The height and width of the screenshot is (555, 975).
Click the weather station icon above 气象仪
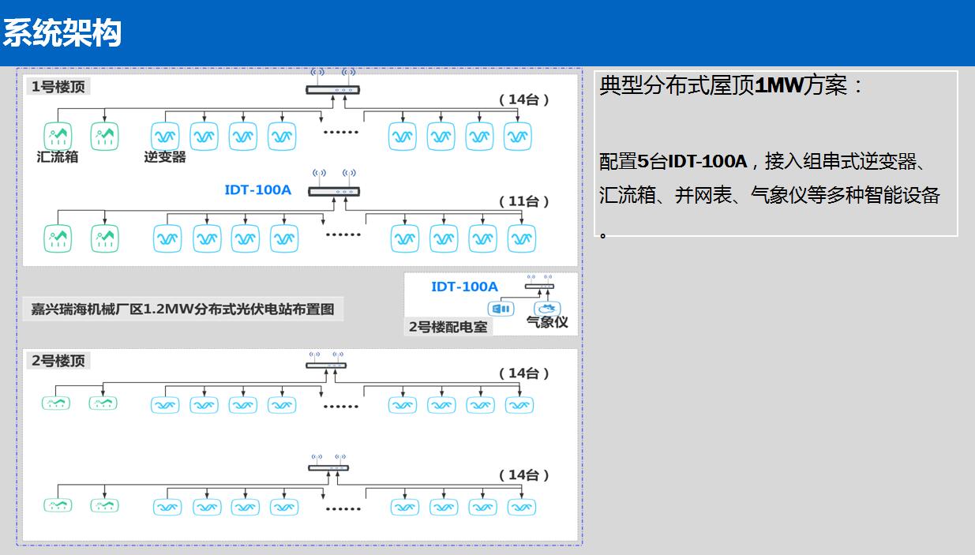(x=546, y=308)
